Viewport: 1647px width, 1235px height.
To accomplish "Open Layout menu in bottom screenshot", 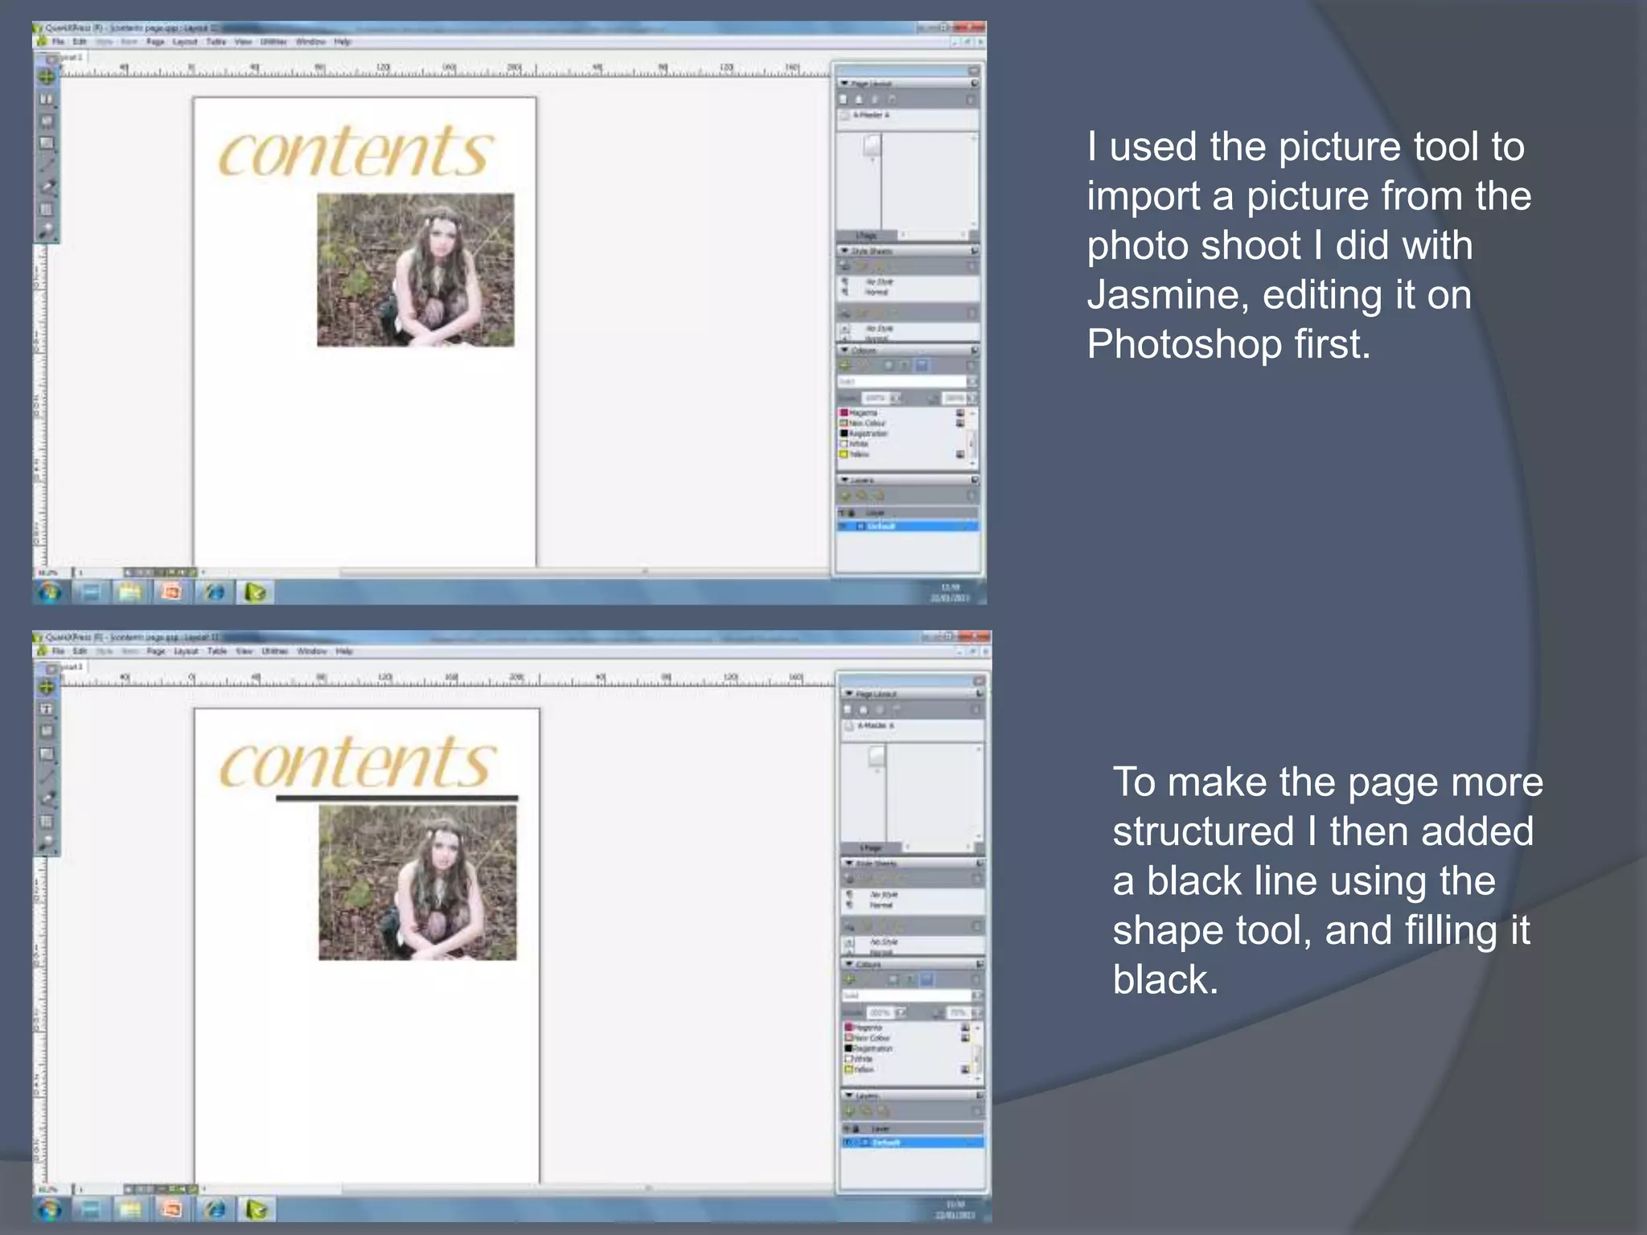I will (186, 651).
